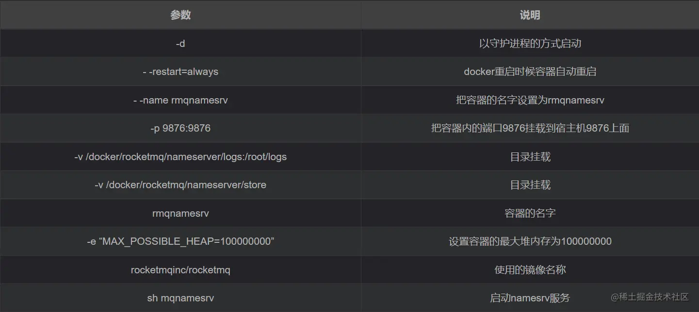
Task: Click the sh mqnamesrv command cell
Action: pyautogui.click(x=180, y=298)
